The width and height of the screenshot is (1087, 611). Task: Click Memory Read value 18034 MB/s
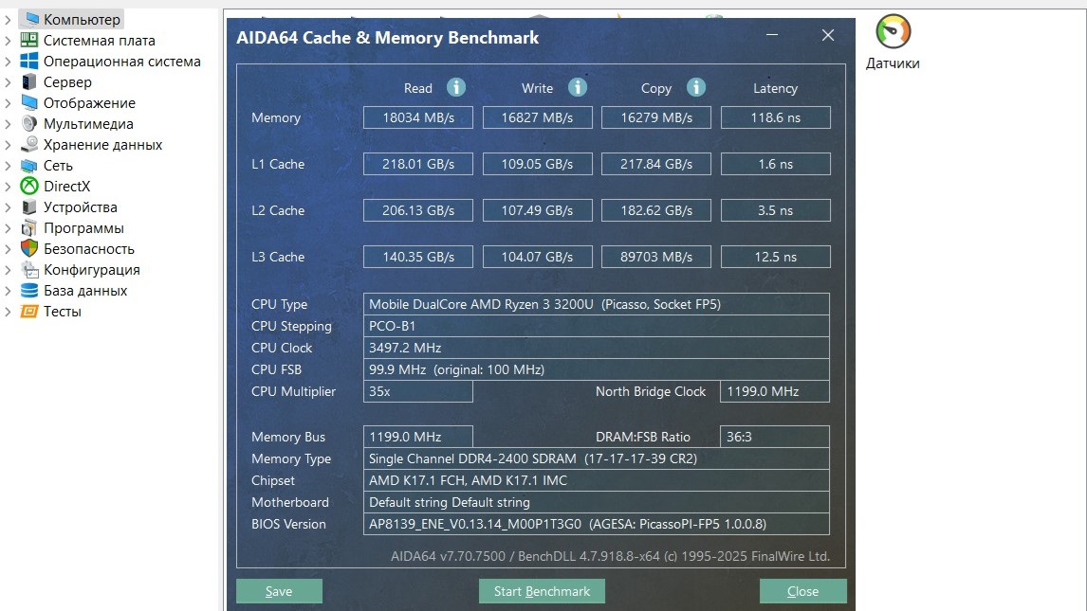(418, 117)
